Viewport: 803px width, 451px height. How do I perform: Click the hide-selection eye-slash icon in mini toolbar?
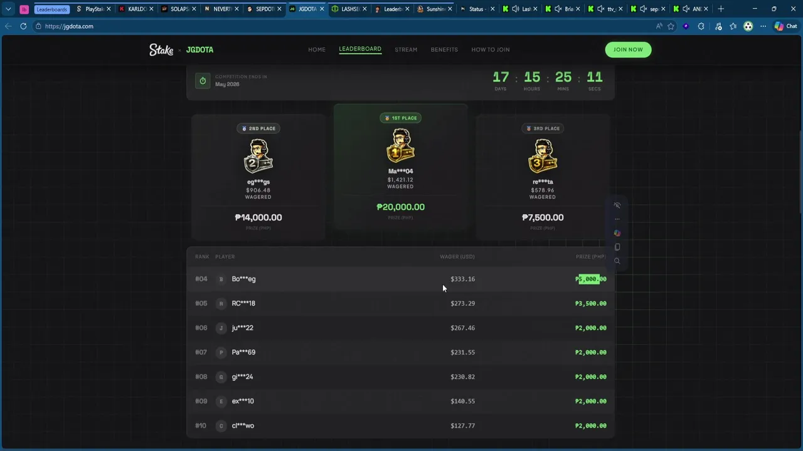[617, 205]
